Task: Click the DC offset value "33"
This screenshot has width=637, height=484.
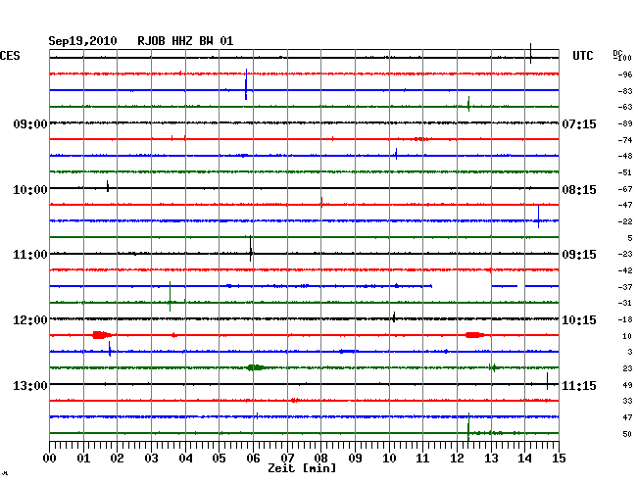Action: (627, 401)
